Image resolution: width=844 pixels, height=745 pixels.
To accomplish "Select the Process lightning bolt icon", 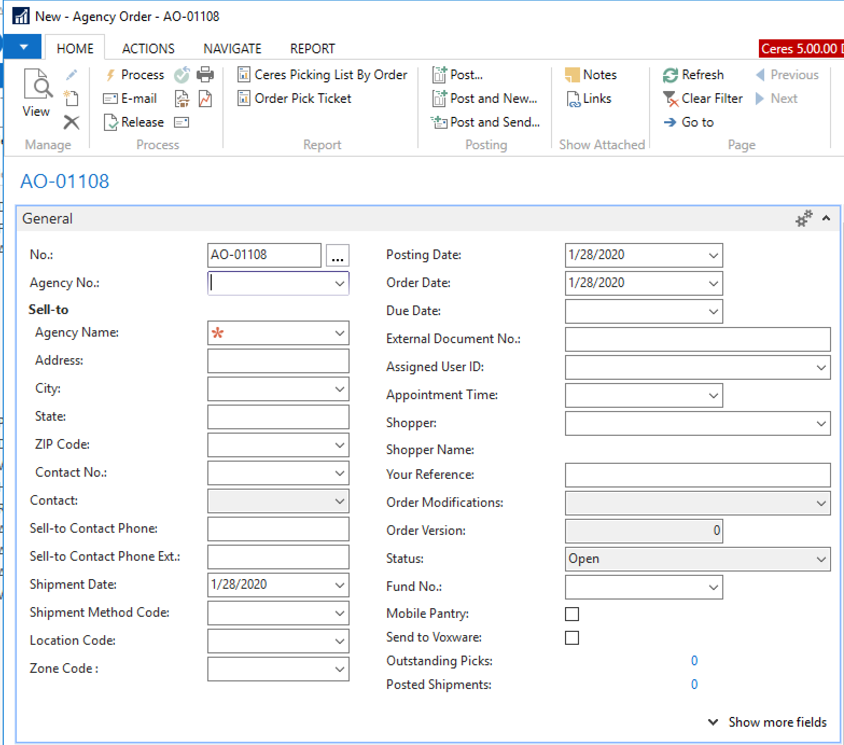I will (111, 74).
